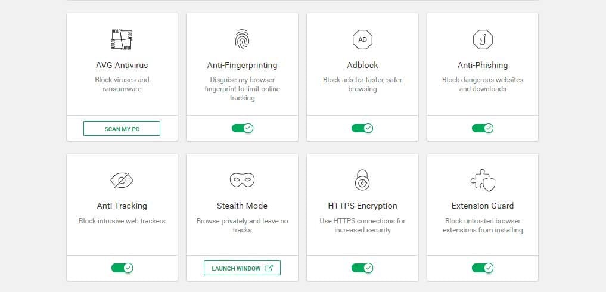Image resolution: width=606 pixels, height=292 pixels.
Task: Toggle the HTTPS Encryption switch
Action: pos(362,268)
